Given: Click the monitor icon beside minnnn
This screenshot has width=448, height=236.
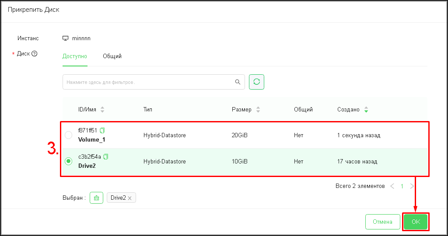Looking at the screenshot, I should [66, 38].
